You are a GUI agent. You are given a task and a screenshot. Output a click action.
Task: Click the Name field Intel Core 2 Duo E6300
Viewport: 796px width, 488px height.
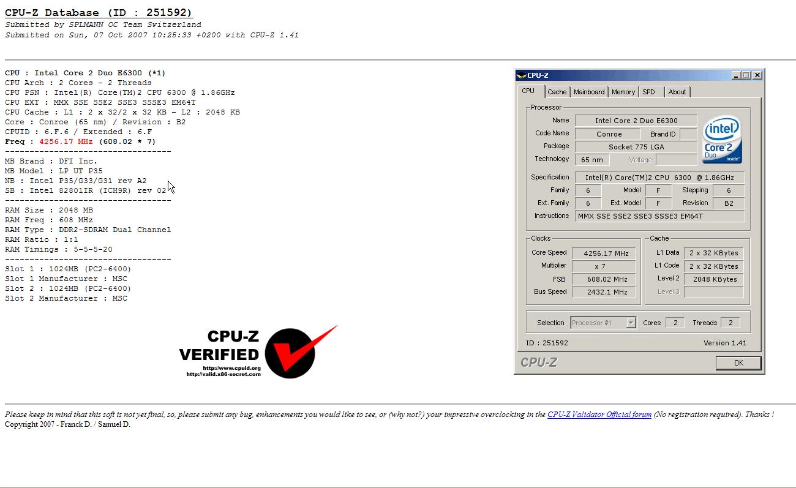(636, 121)
